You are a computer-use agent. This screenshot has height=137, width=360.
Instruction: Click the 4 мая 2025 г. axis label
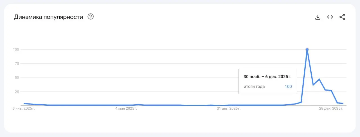point(126,108)
